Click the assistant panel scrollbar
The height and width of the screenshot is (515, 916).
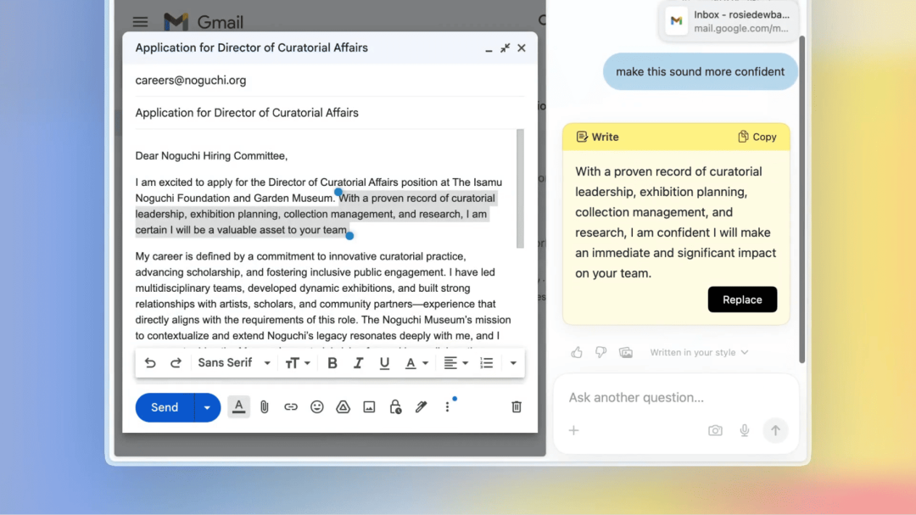click(802, 199)
